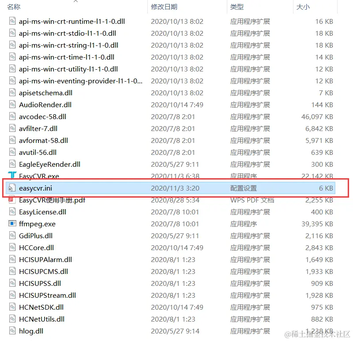Click the HCNetUtils.dll file icon
Image resolution: width=353 pixels, height=341 pixels.
click(12, 319)
